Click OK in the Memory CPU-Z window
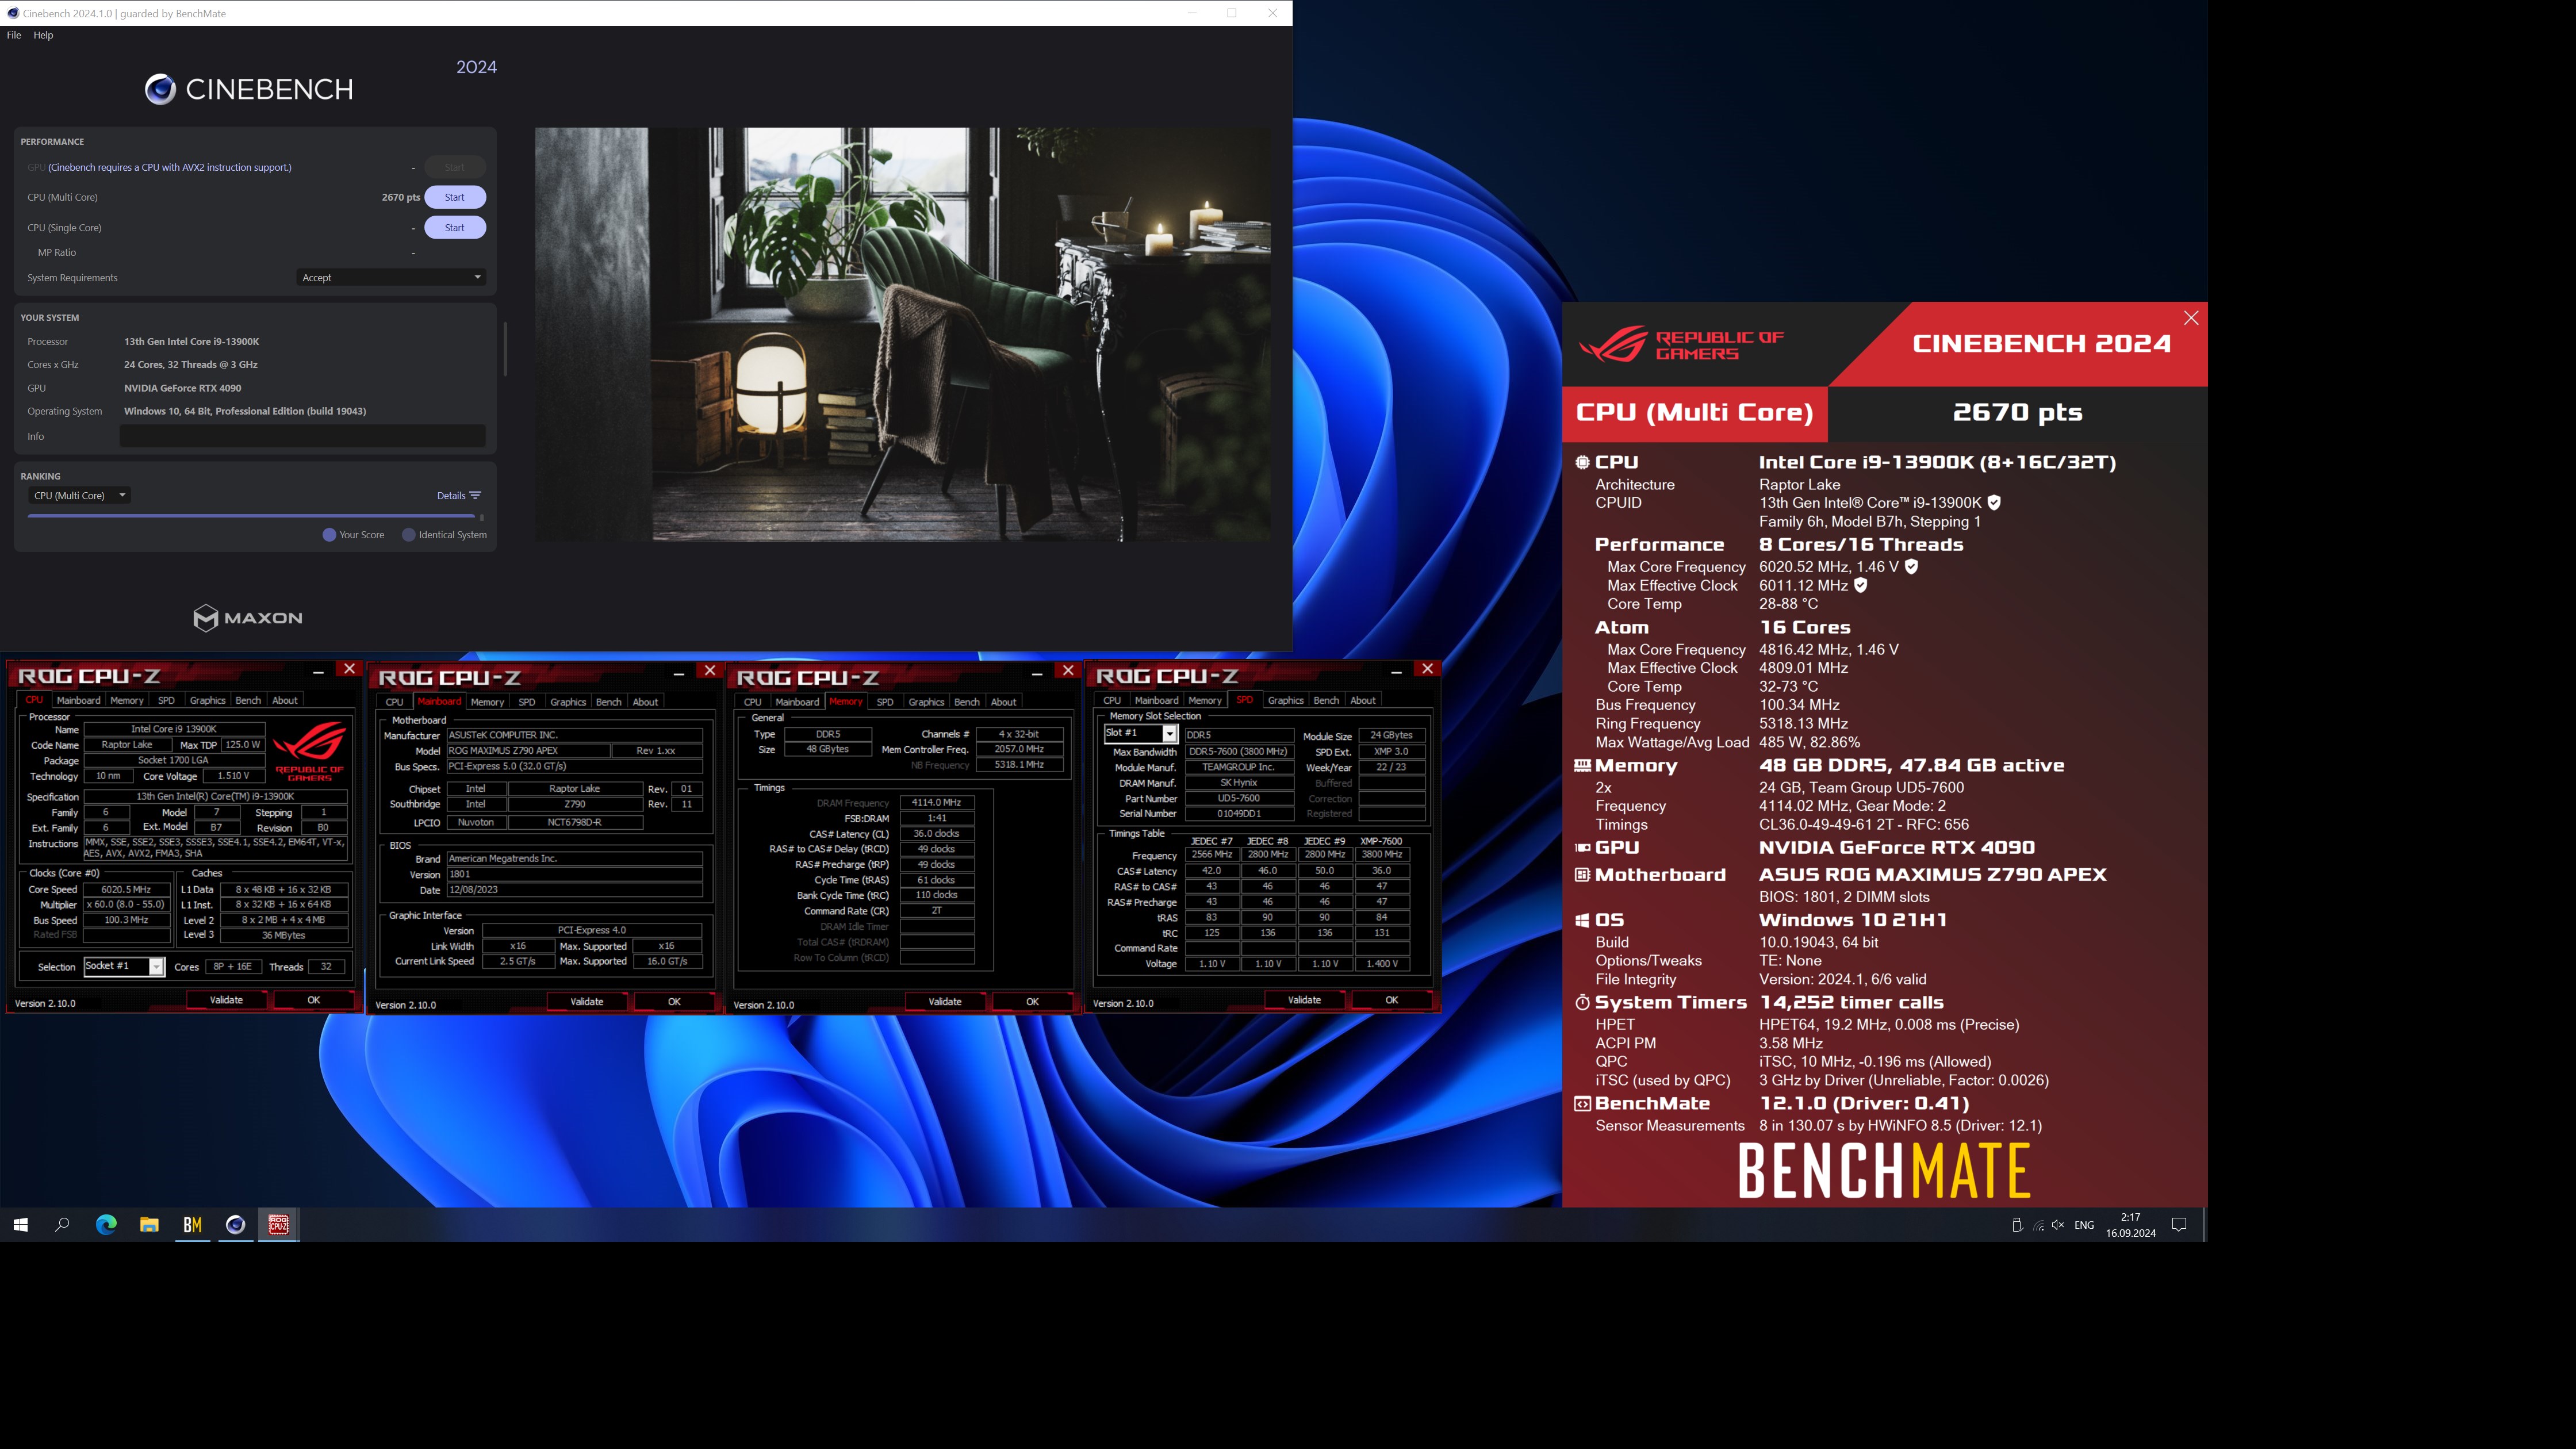 click(x=1032, y=1002)
